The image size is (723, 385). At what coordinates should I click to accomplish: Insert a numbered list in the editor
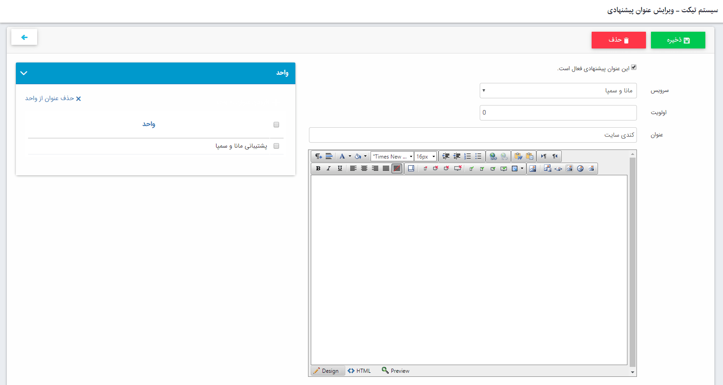coord(468,156)
